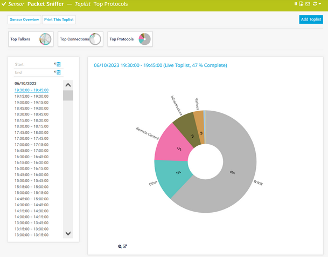
Task: Click the Top Talkers chart thumbnail
Action: (45, 39)
